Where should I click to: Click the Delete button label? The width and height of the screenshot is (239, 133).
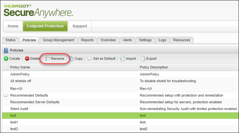pos(35,58)
